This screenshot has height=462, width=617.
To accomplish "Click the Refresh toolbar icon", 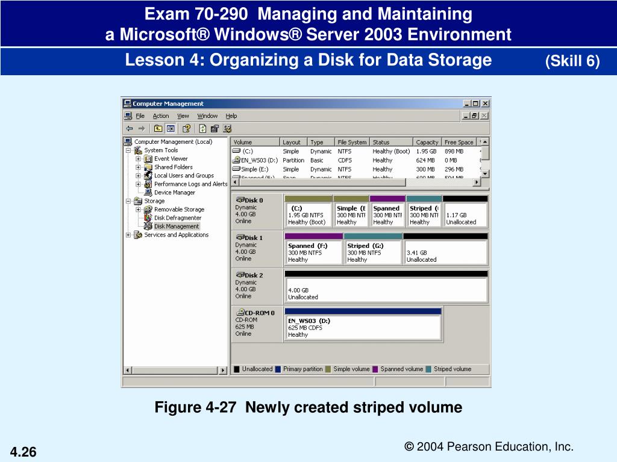I will (x=202, y=129).
